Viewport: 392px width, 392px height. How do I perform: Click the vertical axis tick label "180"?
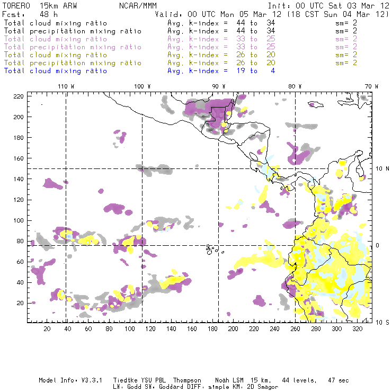(x=19, y=138)
